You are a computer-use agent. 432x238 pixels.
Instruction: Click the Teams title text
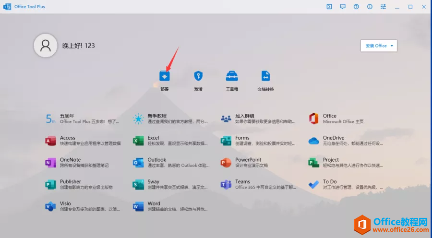pos(242,181)
